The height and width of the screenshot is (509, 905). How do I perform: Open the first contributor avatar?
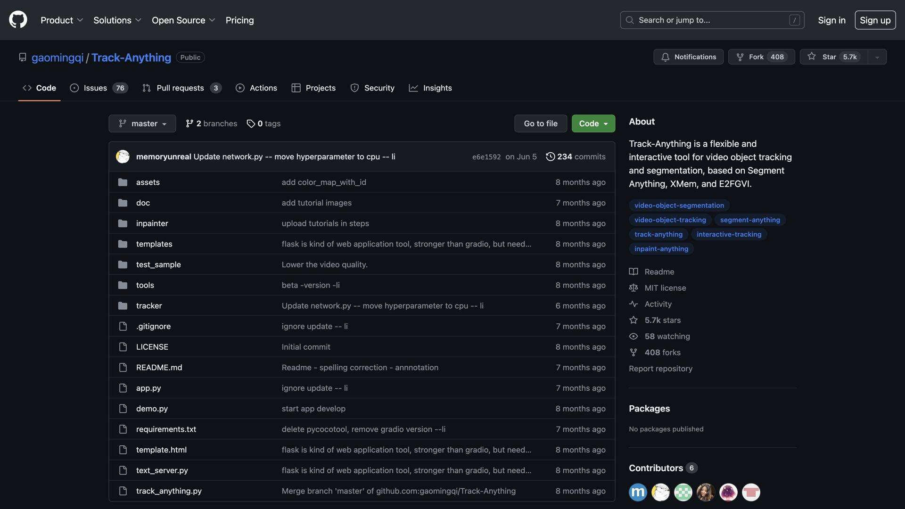pos(638,492)
